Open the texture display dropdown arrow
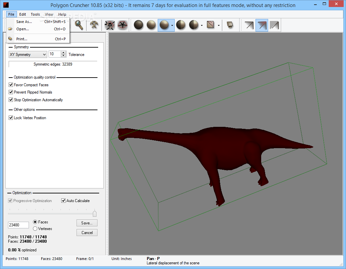346x269 pixels. pyautogui.click(x=219, y=25)
